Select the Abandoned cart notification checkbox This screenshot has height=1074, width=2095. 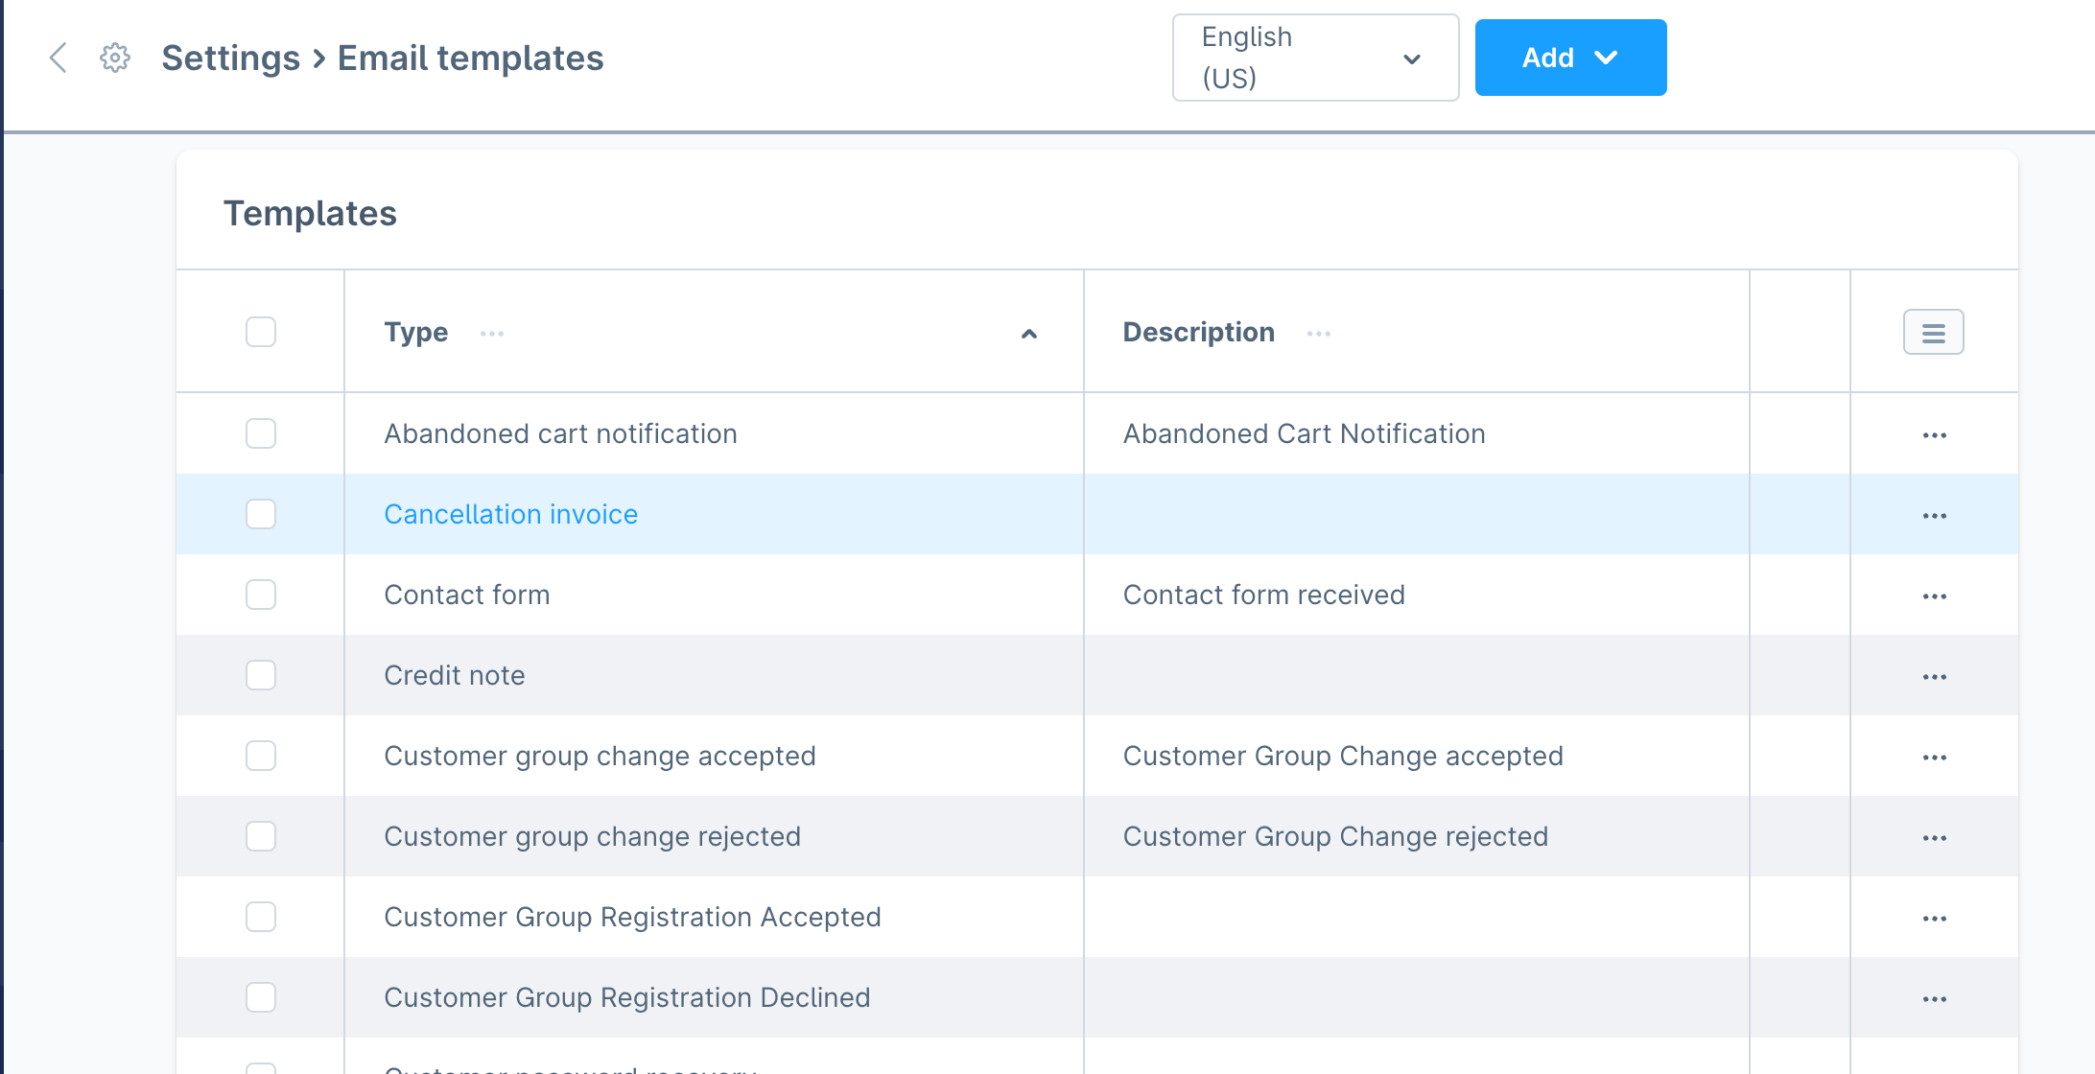[x=261, y=433]
